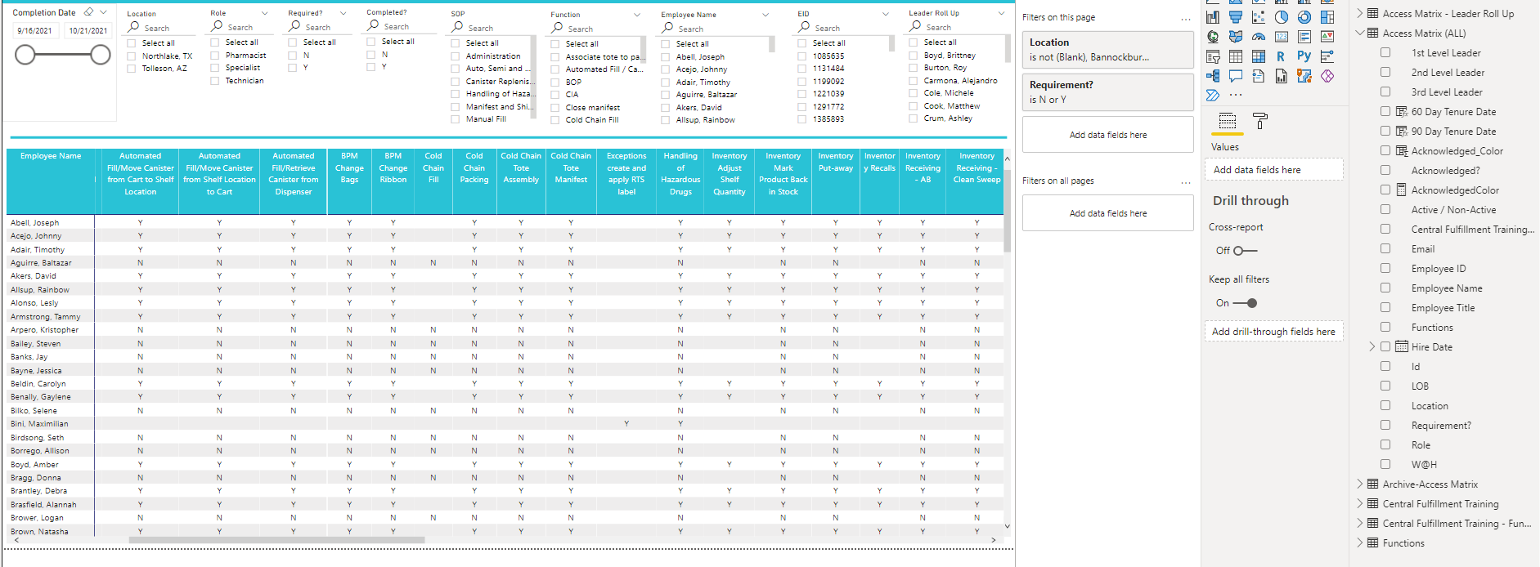
Task: Open Leader Roll Up slicer chevron
Action: tap(1001, 13)
